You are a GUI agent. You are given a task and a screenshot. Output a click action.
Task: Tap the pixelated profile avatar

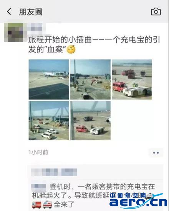click(15, 33)
